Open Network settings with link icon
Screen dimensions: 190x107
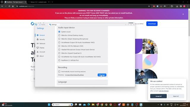[x=41, y=43]
